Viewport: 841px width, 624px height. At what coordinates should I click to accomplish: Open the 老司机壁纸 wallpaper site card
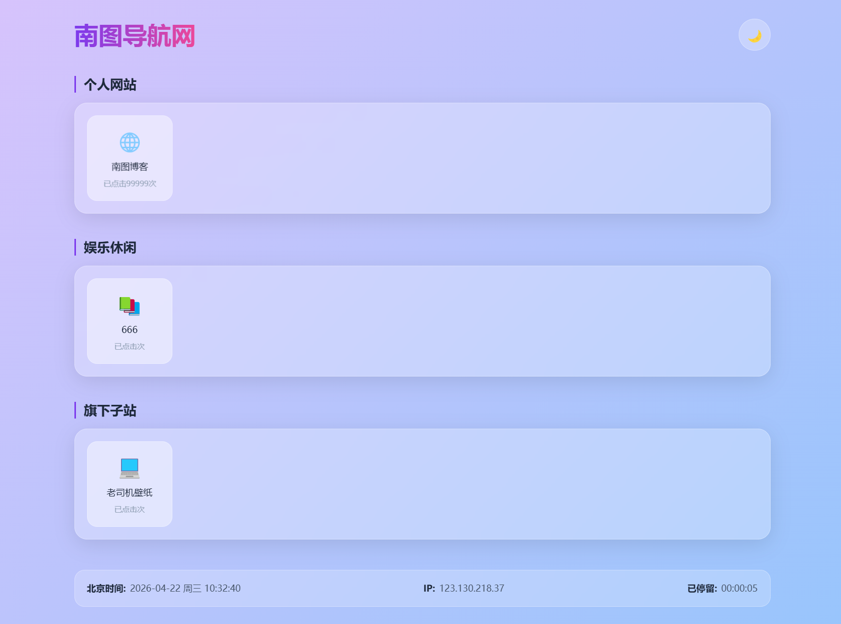(130, 484)
